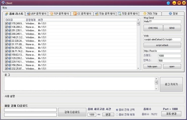The width and height of the screenshot is (187, 120).
Task: Switch to the CC 공격 방식 tab
Action: click(x=82, y=14)
